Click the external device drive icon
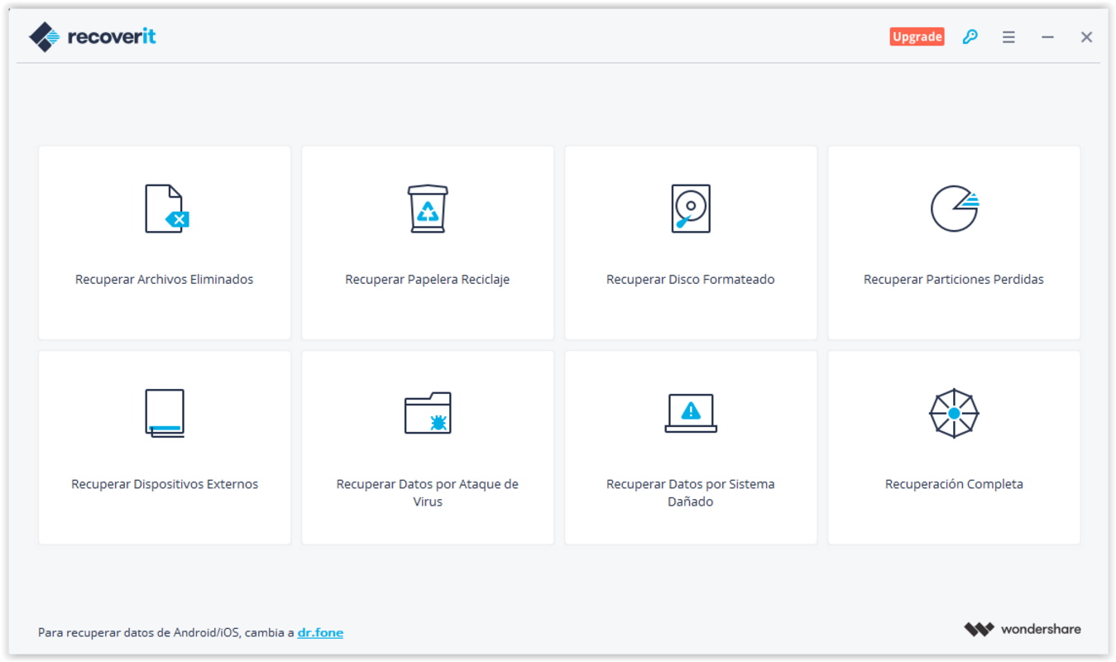Viewport: 1116px width, 662px height. (x=165, y=413)
